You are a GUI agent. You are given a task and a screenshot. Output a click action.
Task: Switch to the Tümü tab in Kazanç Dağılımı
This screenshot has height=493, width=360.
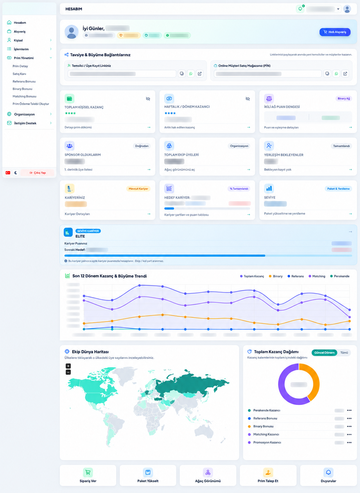344,353
